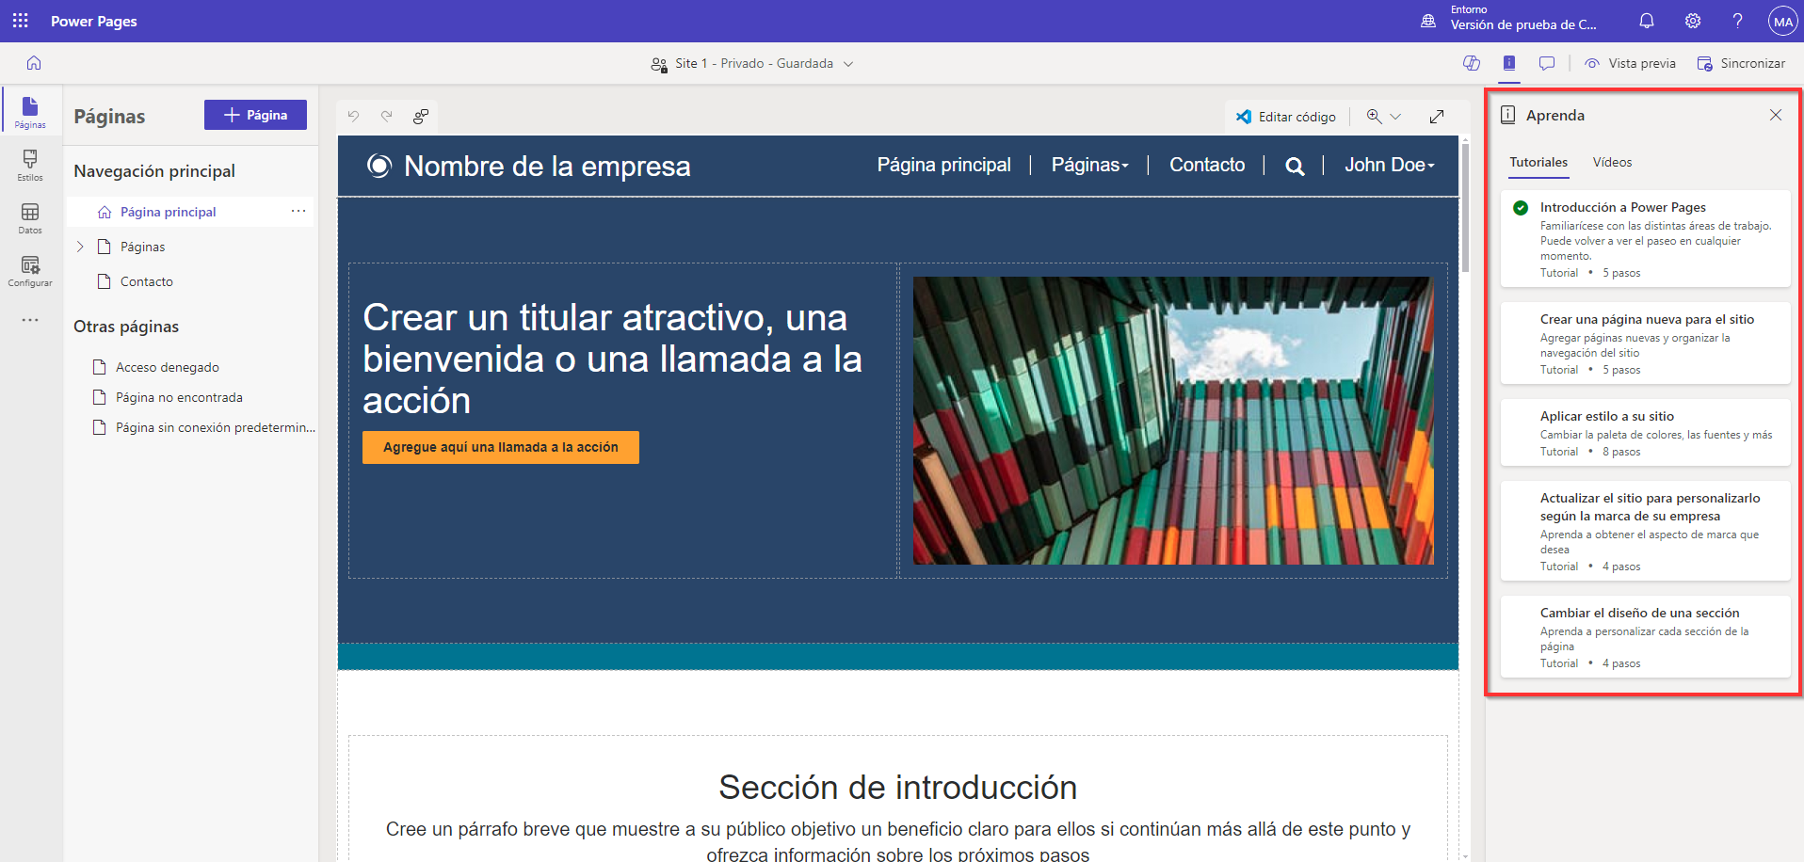Open the settings gear
The width and height of the screenshot is (1804, 862).
(x=1693, y=21)
